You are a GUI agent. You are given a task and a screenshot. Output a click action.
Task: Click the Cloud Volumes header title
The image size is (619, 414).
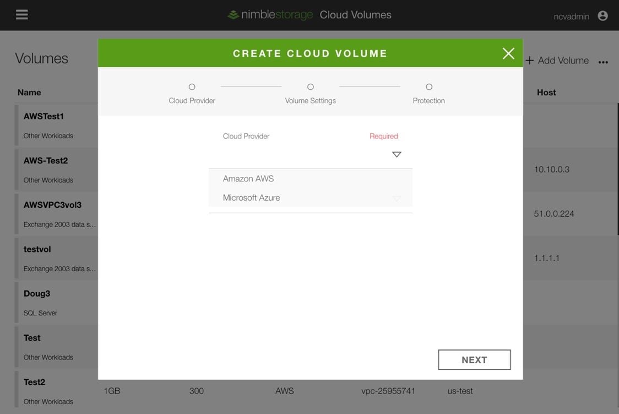pos(355,15)
